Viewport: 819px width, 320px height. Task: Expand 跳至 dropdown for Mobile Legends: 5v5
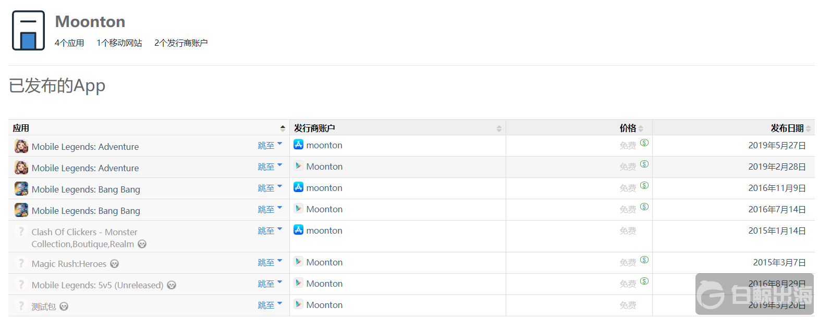click(270, 284)
